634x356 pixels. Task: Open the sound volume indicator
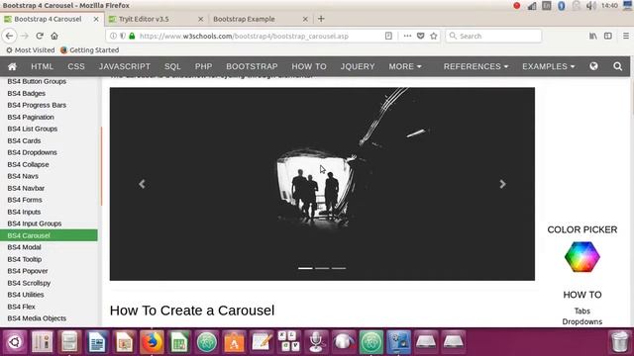click(591, 6)
